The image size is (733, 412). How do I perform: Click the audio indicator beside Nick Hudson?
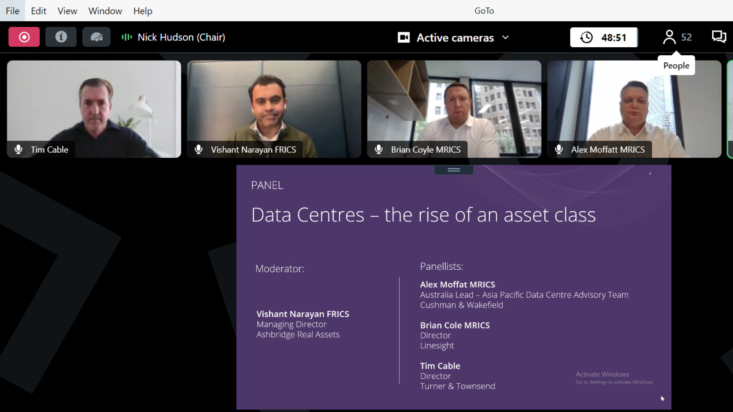click(x=127, y=37)
